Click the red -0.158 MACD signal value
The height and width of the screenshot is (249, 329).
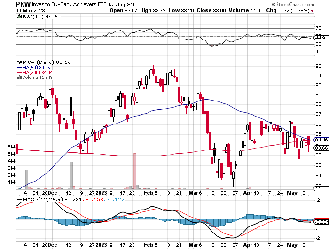pyautogui.click(x=94, y=200)
